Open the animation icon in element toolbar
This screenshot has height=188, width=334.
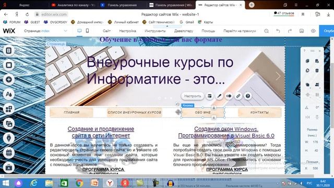(229, 96)
